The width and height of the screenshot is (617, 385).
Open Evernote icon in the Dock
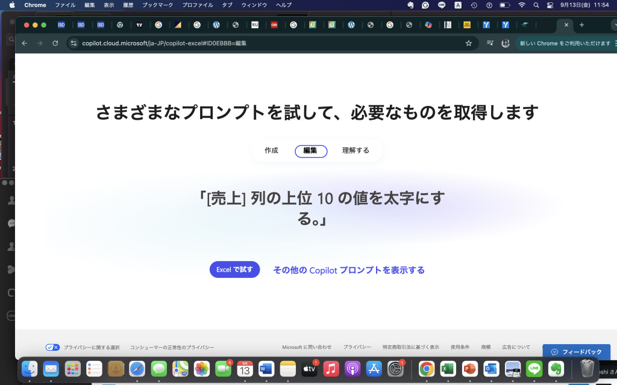[x=556, y=369]
